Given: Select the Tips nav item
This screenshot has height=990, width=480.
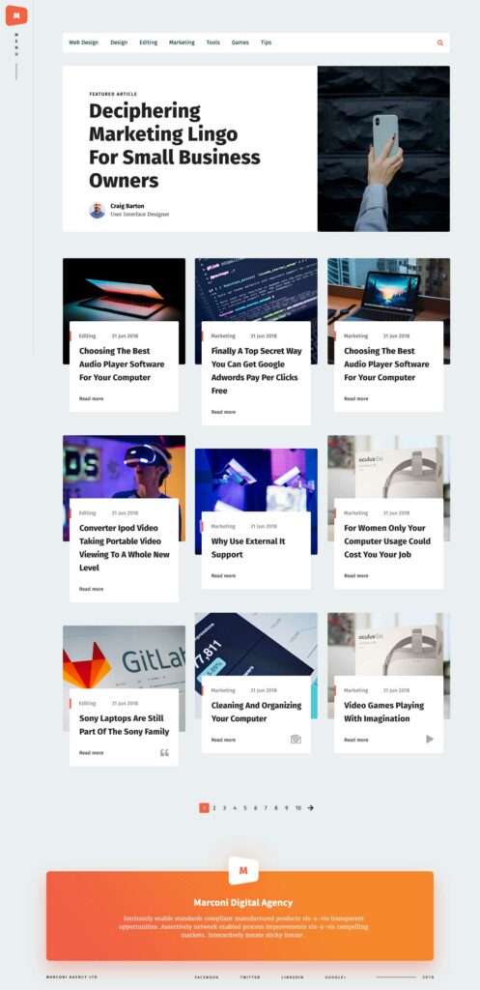Looking at the screenshot, I should pos(267,43).
